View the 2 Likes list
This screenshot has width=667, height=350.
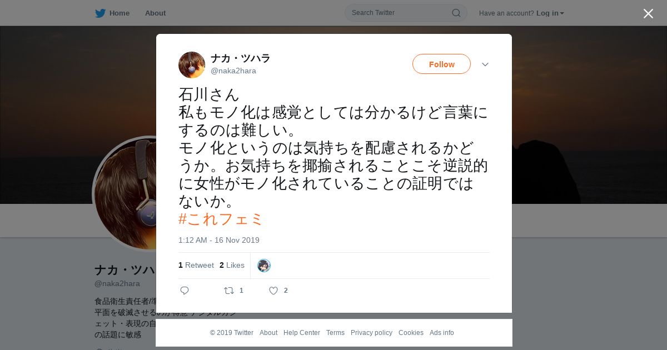pyautogui.click(x=232, y=265)
